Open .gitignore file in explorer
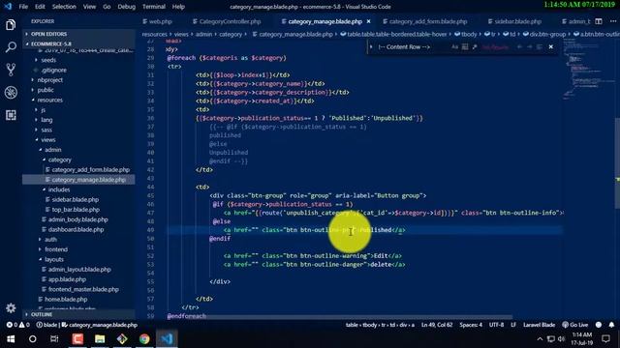This screenshot has height=348, width=620. pyautogui.click(x=54, y=71)
